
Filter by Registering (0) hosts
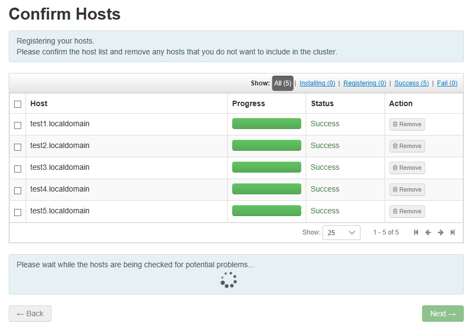[364, 83]
